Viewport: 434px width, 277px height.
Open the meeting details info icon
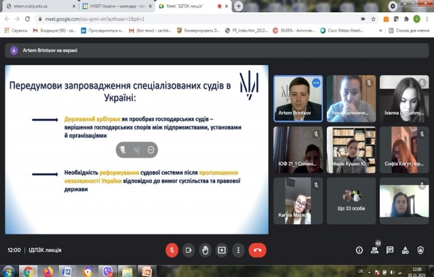point(359,250)
